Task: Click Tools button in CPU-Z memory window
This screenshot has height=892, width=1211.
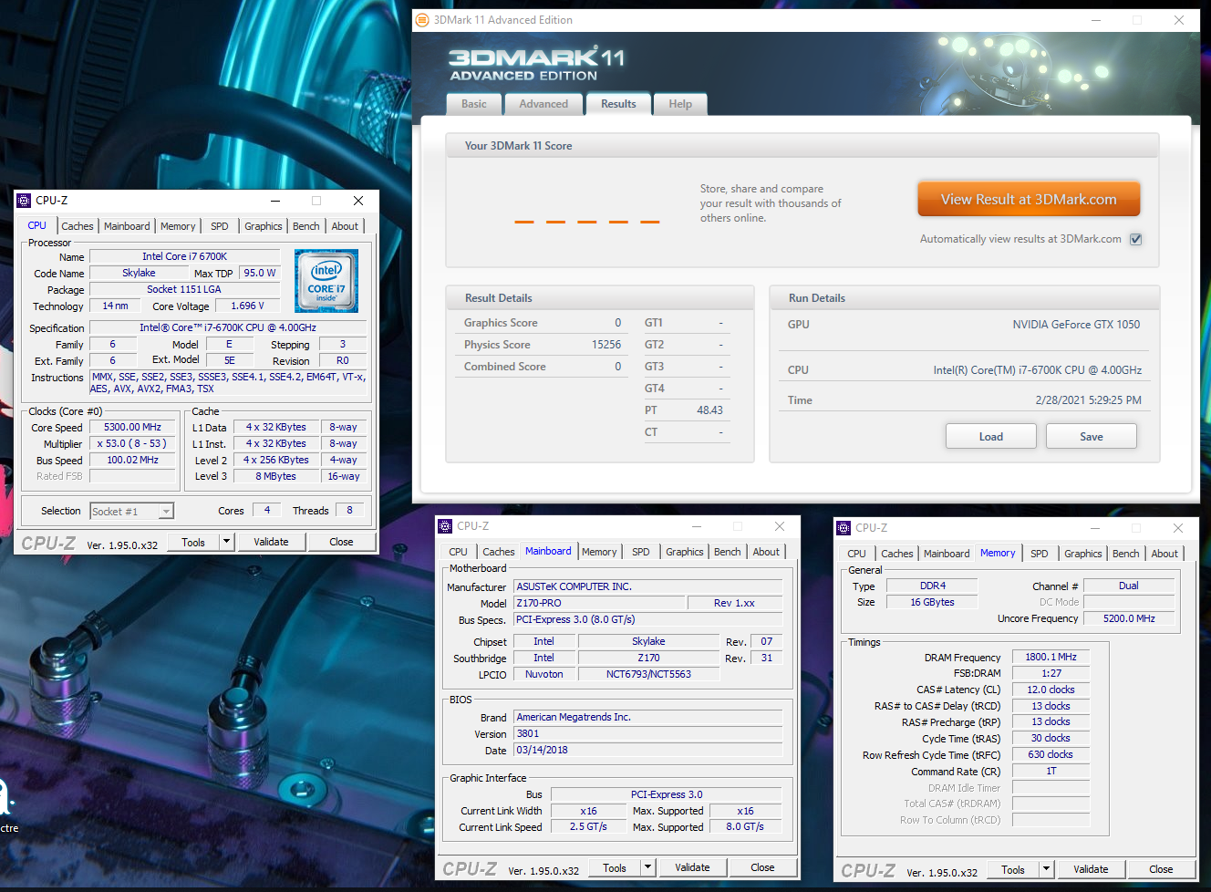Action: pos(1013,869)
